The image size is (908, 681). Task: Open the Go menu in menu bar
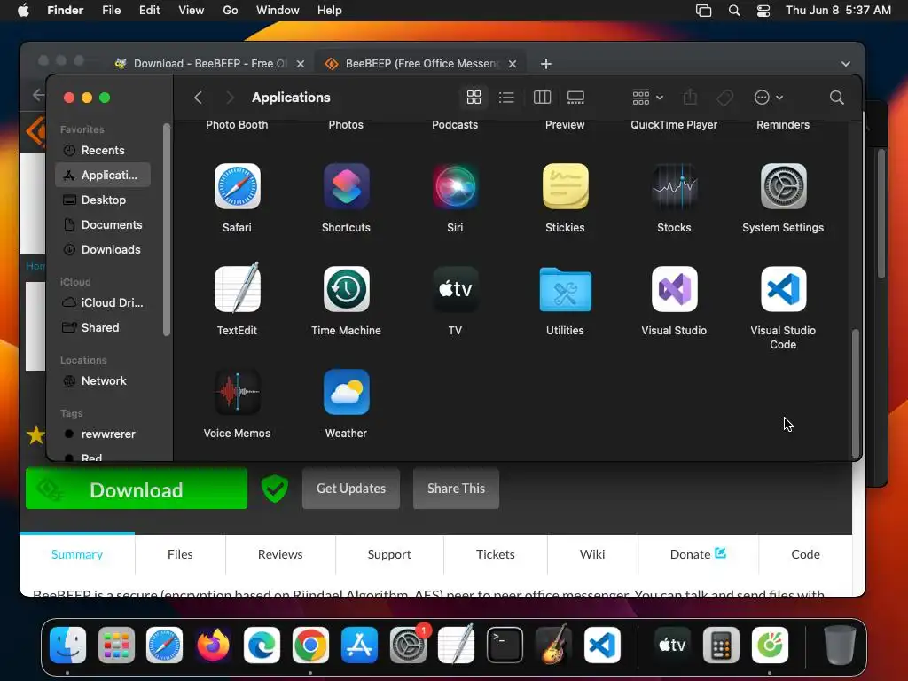(x=231, y=11)
